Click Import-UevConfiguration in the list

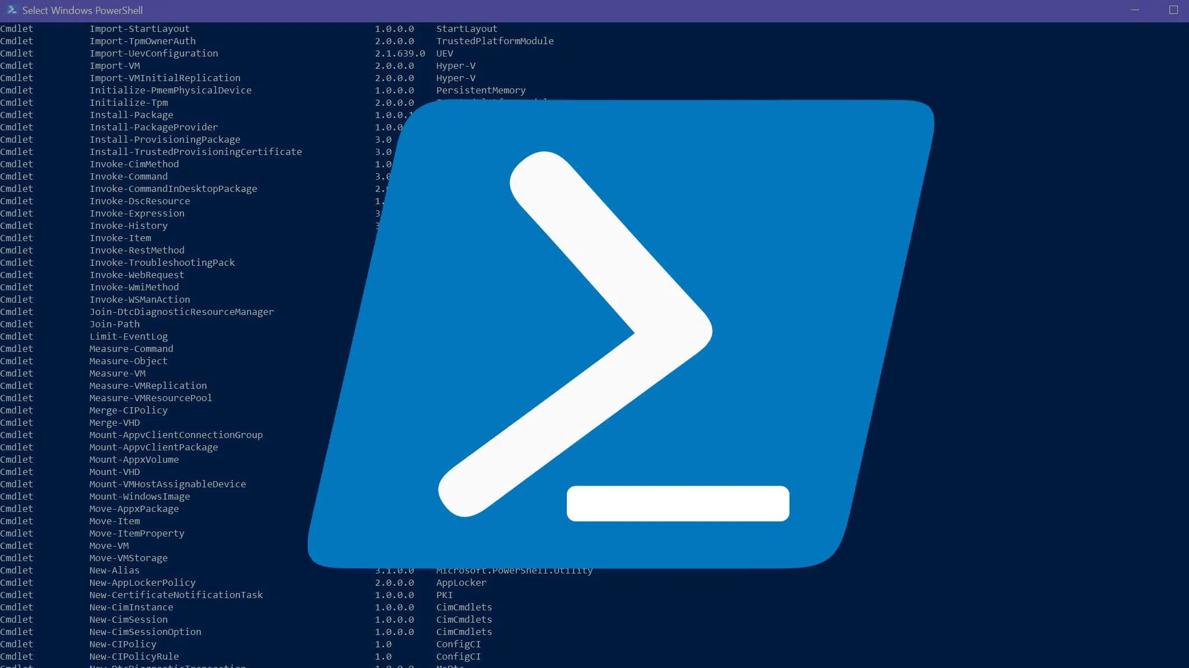[x=154, y=54]
